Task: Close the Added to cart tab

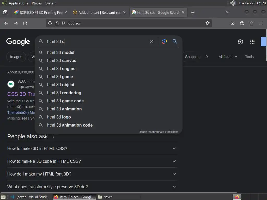Action: (124, 12)
